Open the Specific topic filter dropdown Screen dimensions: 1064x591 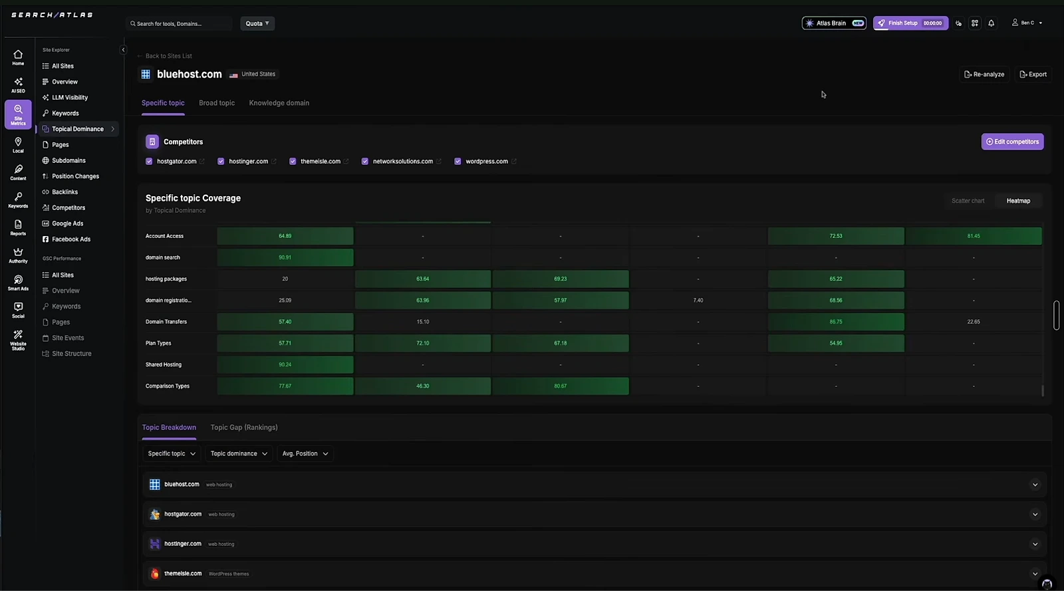(172, 453)
